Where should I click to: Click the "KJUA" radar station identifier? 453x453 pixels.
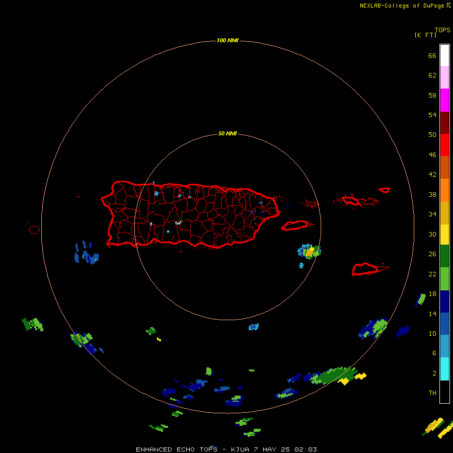pyautogui.click(x=240, y=449)
